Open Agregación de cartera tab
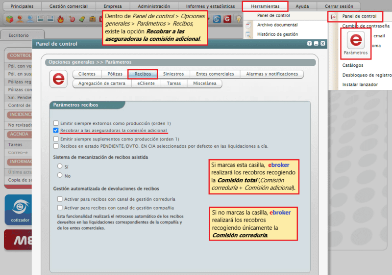 tap(102, 83)
